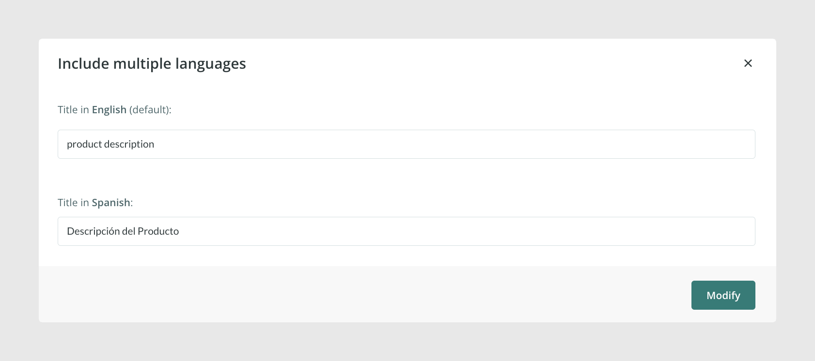Save translations with the green Modify button
The image size is (815, 361).
723,295
